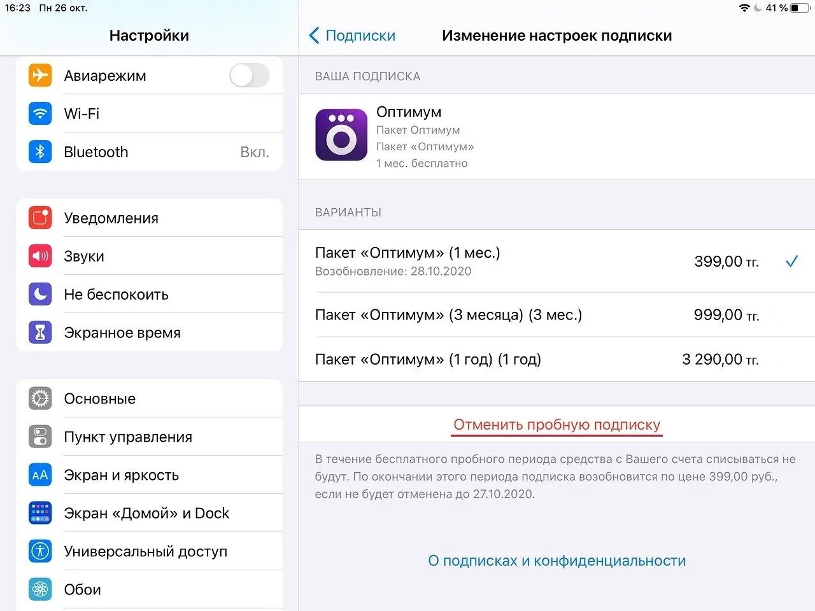
Task: Open the Обои (Wallpaper) settings row
Action: 83,589
